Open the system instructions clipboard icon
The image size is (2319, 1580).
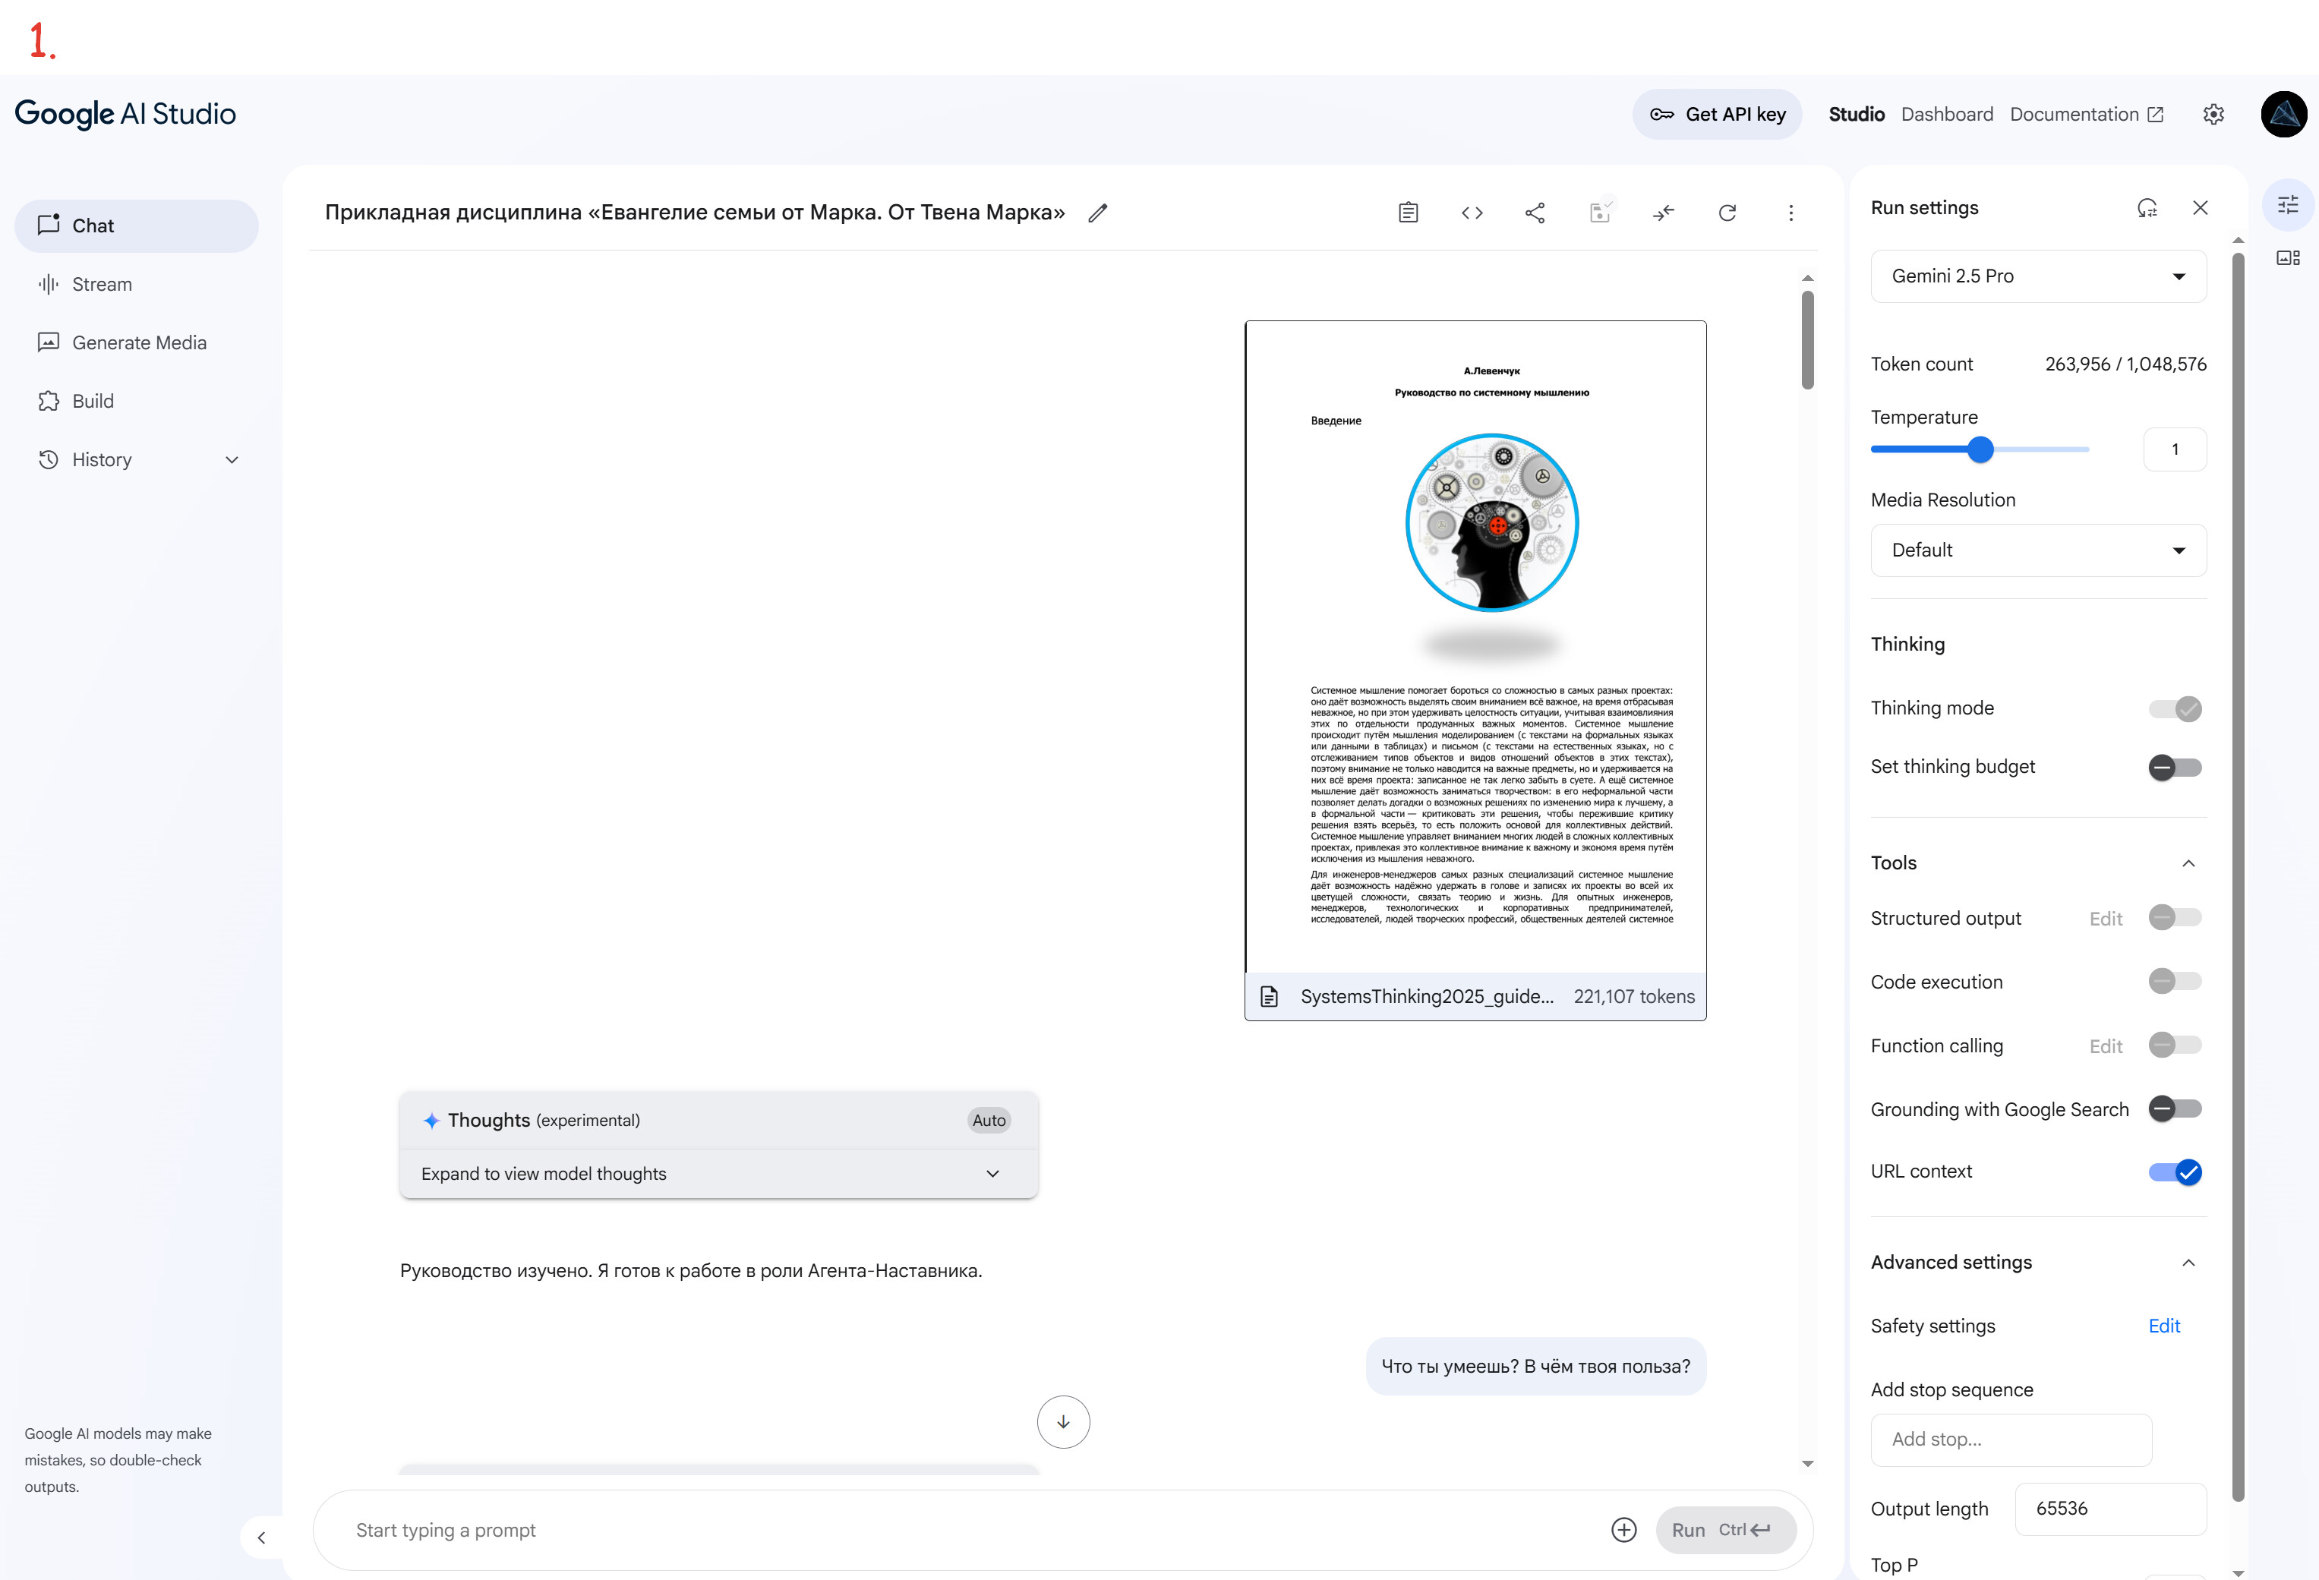[1408, 213]
